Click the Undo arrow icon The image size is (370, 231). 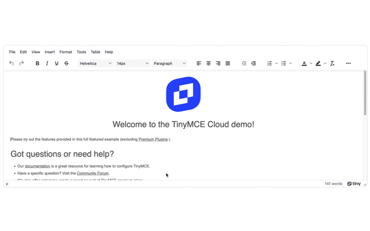(12, 63)
